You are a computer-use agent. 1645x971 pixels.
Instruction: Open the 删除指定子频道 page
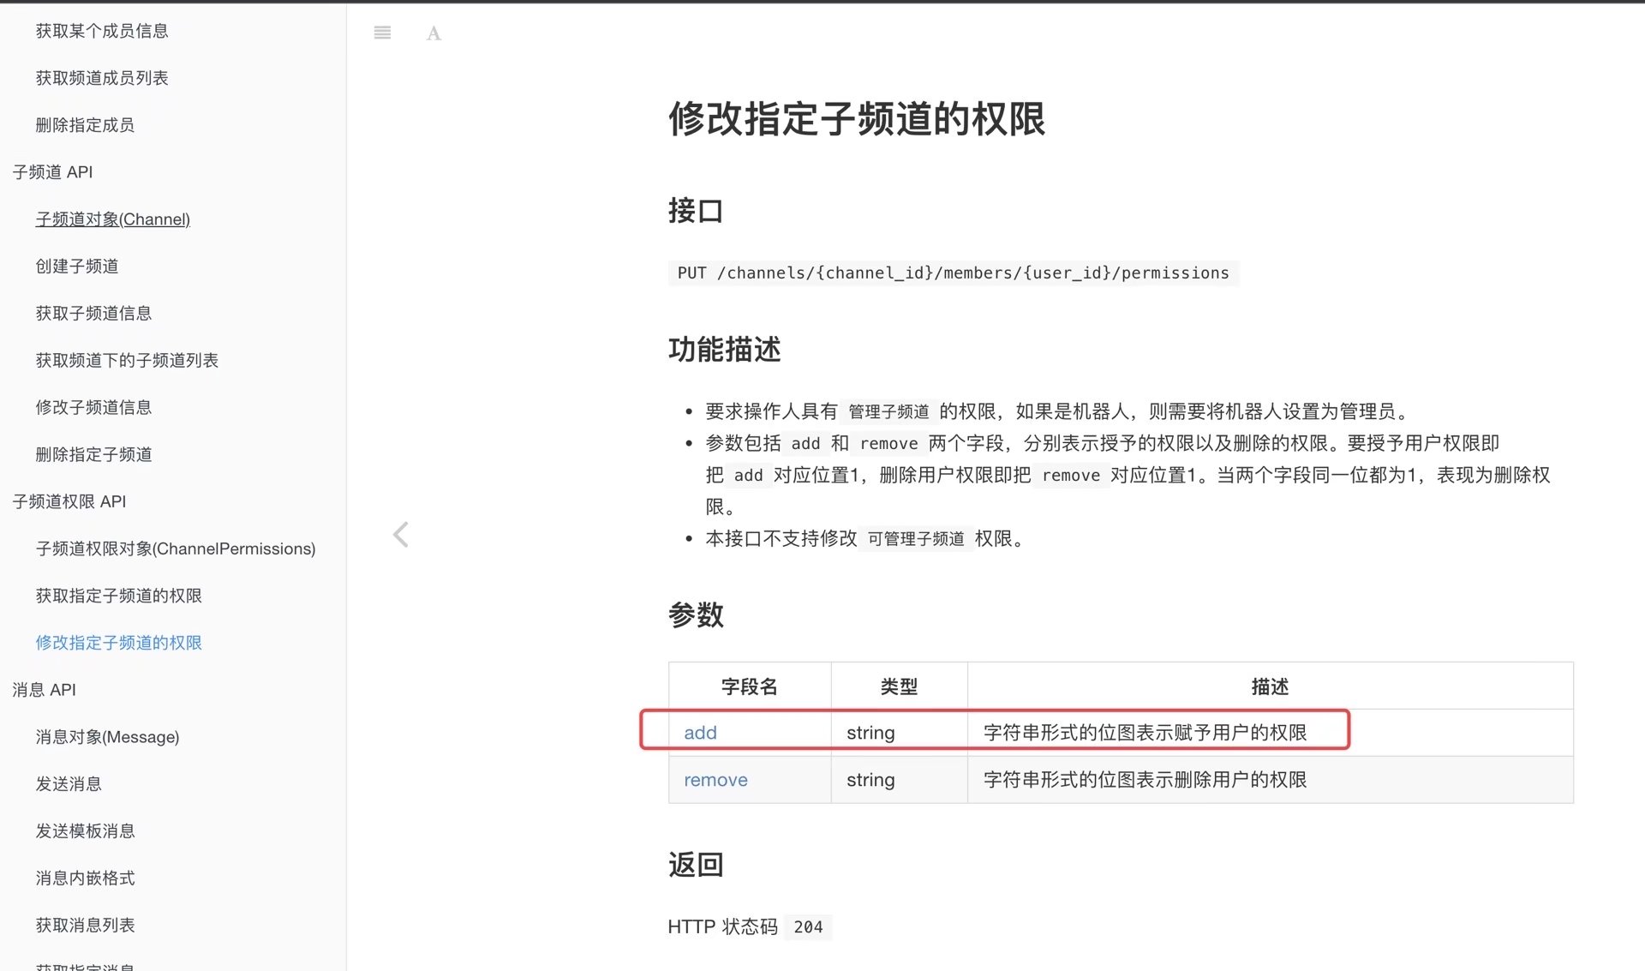click(x=93, y=454)
